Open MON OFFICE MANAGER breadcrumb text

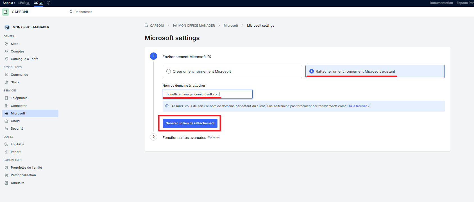pyautogui.click(x=197, y=26)
